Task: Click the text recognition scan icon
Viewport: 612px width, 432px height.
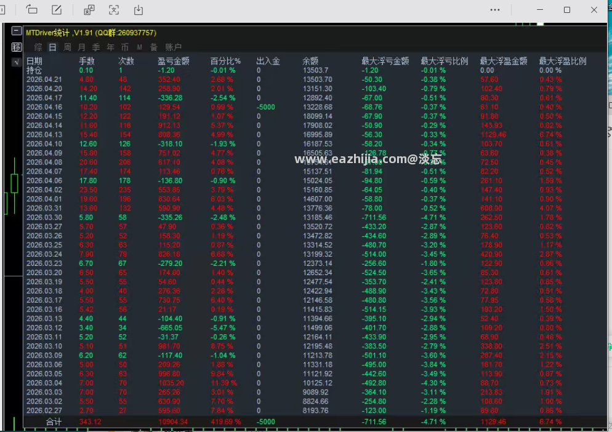Action: (x=113, y=10)
